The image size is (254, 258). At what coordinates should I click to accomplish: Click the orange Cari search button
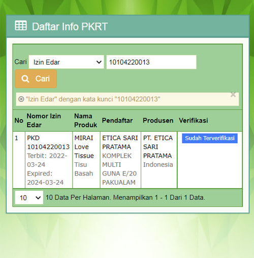36,79
